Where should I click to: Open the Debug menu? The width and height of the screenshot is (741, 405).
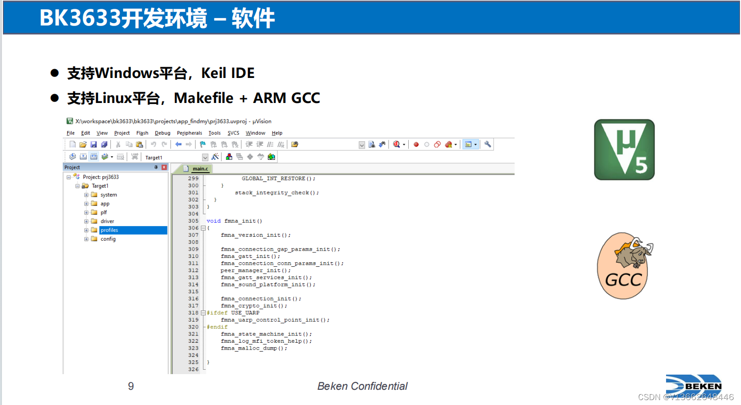click(x=162, y=133)
